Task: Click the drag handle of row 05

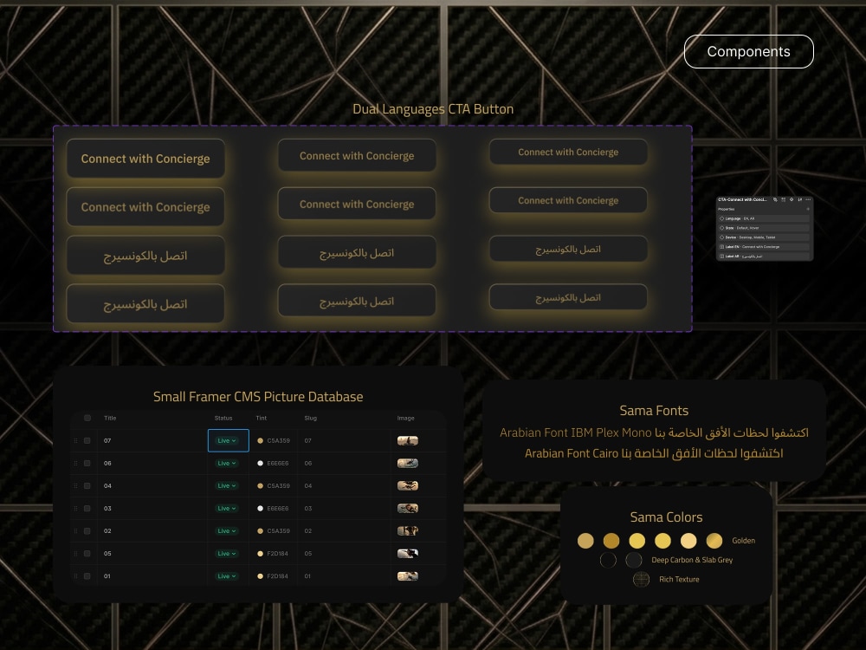Action: (x=75, y=553)
